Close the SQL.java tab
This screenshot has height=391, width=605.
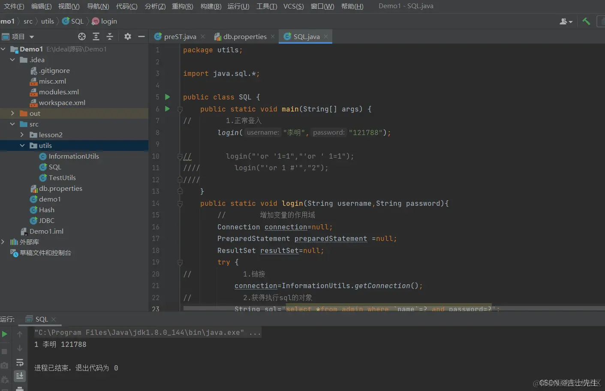click(326, 36)
